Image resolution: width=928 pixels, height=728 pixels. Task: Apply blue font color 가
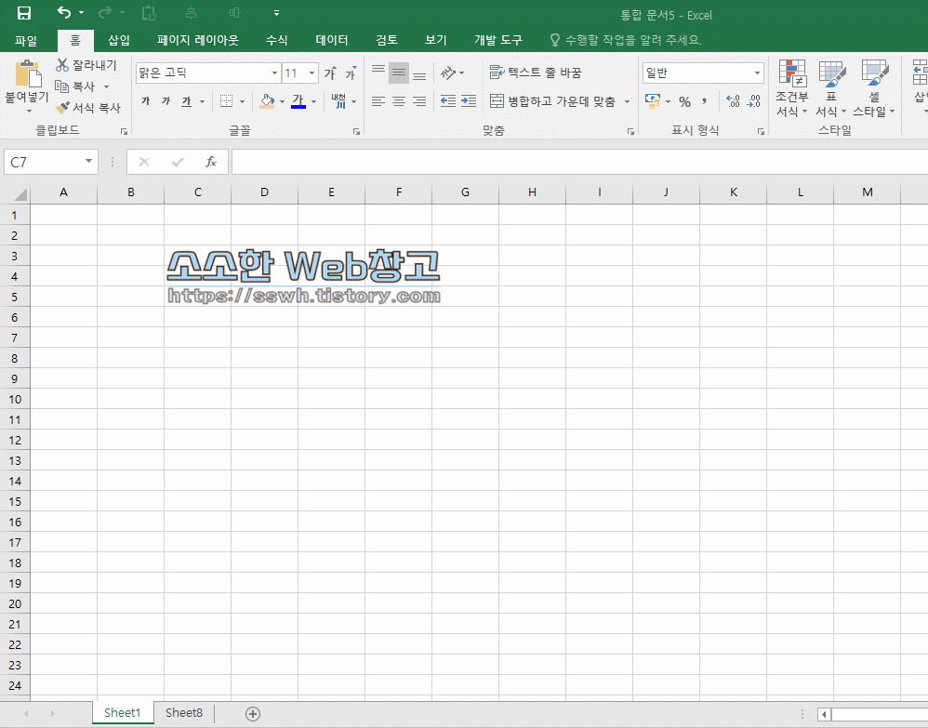click(298, 101)
